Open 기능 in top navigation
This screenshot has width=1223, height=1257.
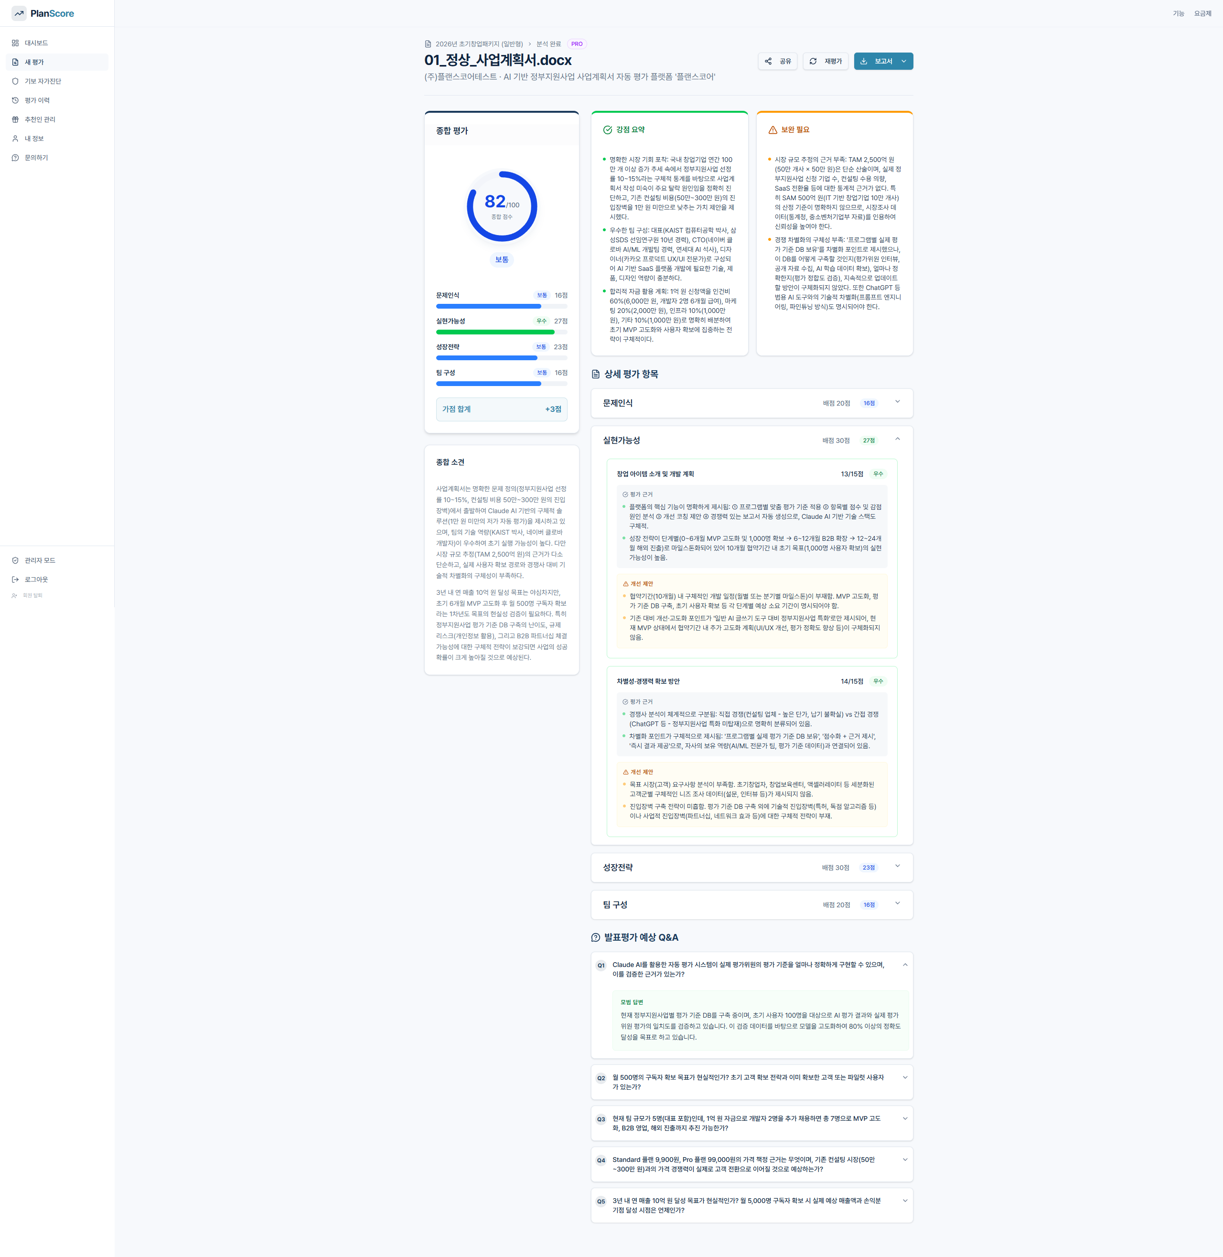[x=1178, y=13]
